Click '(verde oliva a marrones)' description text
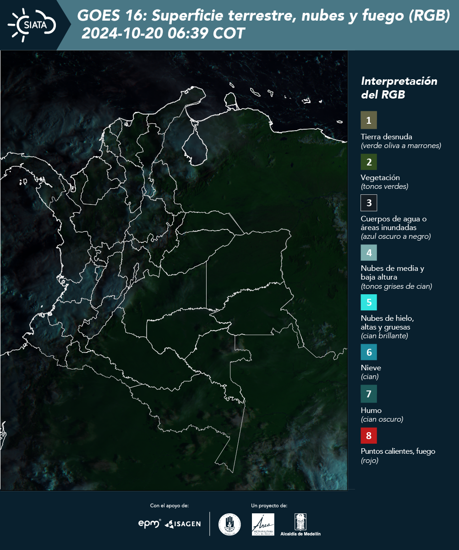 [x=401, y=146]
